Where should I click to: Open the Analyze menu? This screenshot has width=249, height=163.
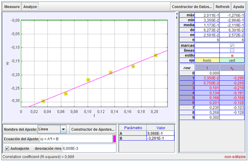coord(30,7)
